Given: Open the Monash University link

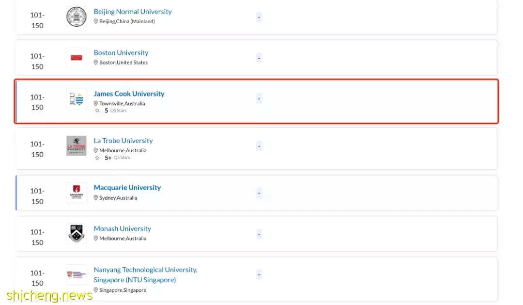Looking at the screenshot, I should click(123, 228).
